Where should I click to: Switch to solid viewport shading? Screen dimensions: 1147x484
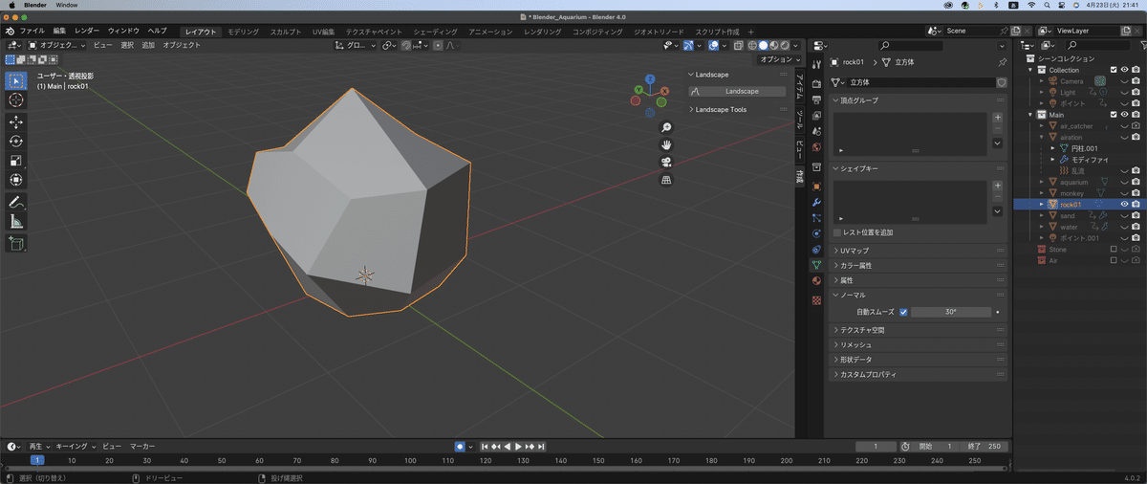763,45
